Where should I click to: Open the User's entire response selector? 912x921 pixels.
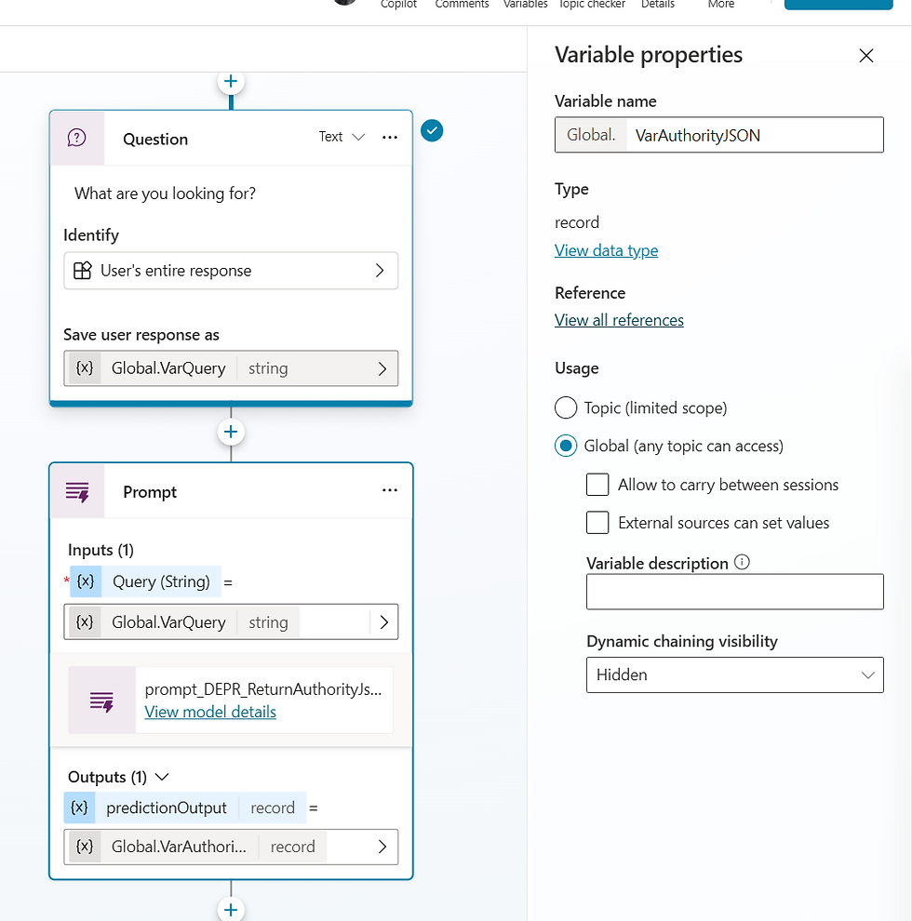point(231,271)
